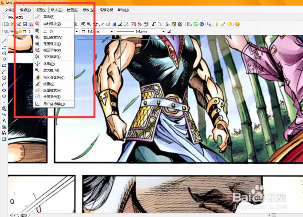Click the green comment bubble icon
Screen dimensions: 303x217
(x=195, y=24)
